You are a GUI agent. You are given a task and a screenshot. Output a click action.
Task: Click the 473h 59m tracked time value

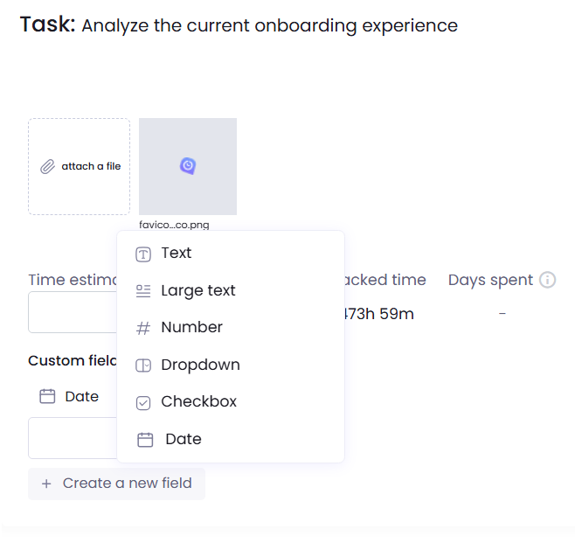coord(378,313)
